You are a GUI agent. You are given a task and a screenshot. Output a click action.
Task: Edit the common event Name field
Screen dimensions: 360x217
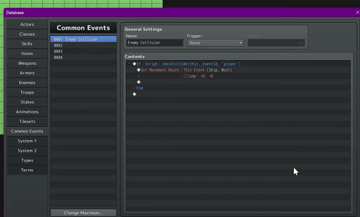coord(154,43)
